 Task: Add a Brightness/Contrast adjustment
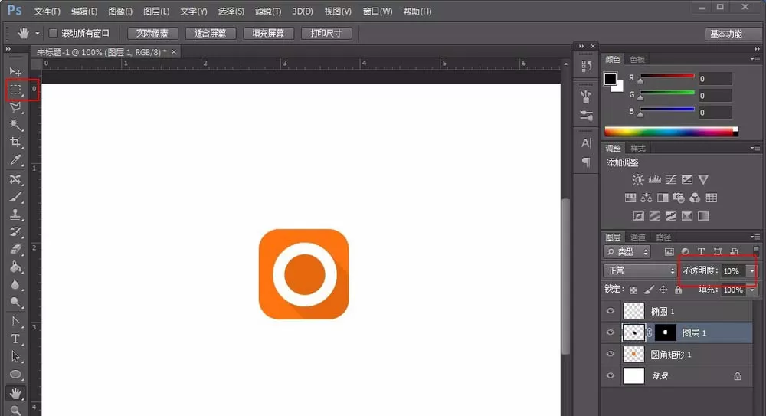637,179
